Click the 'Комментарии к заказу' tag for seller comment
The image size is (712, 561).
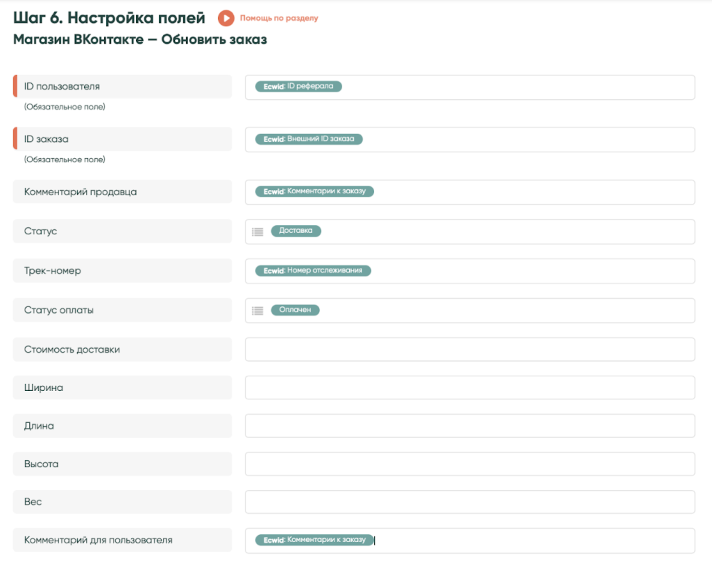[314, 192]
